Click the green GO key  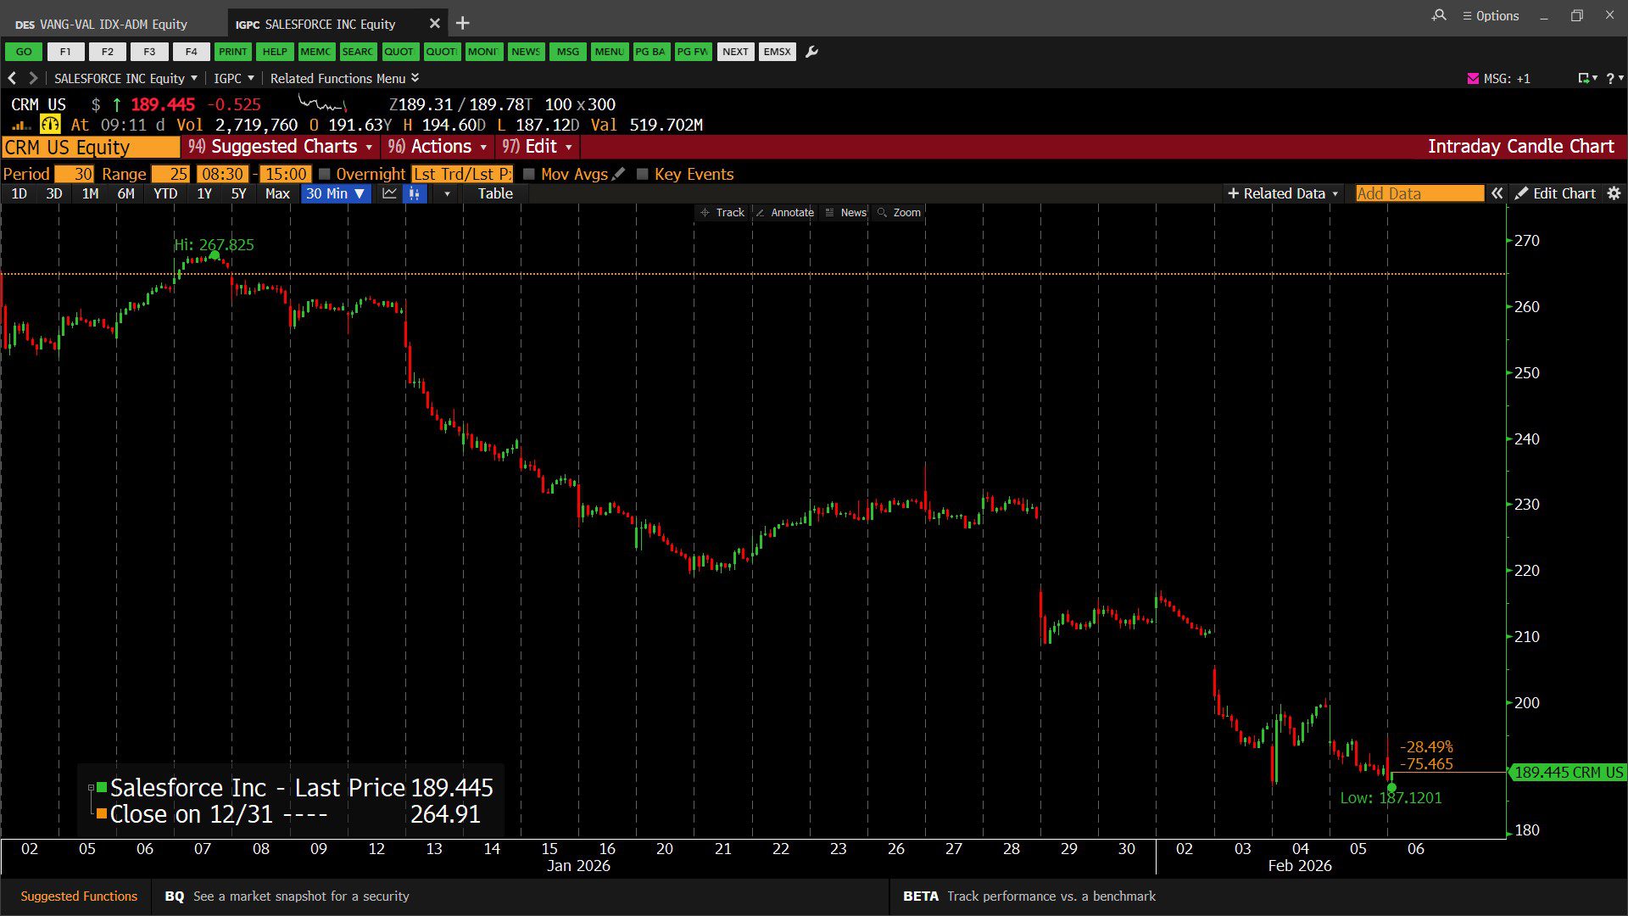click(x=24, y=52)
